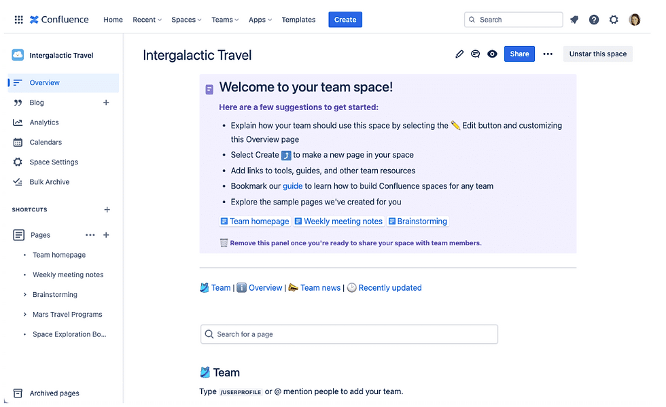Open Team homepage link in welcome panel
The height and width of the screenshot is (407, 666).
[255, 222]
